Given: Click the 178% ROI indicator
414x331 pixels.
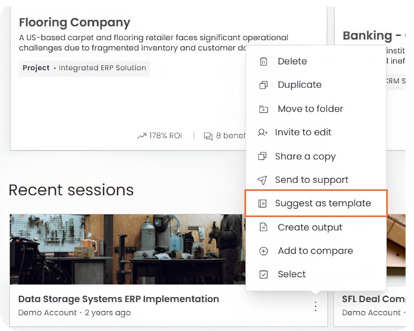Looking at the screenshot, I should click(x=160, y=136).
